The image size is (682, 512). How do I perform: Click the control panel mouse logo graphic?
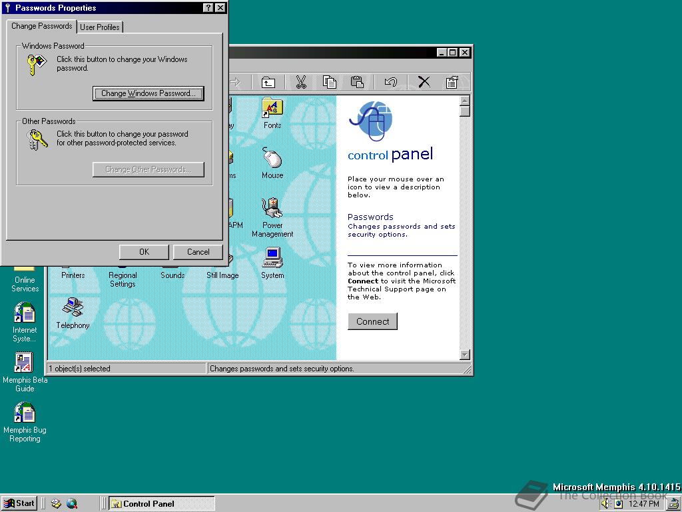pyautogui.click(x=371, y=121)
